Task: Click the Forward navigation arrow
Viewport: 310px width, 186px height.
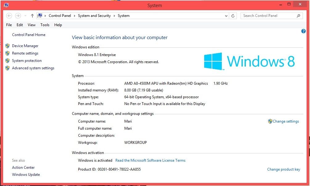Action: click(18, 16)
